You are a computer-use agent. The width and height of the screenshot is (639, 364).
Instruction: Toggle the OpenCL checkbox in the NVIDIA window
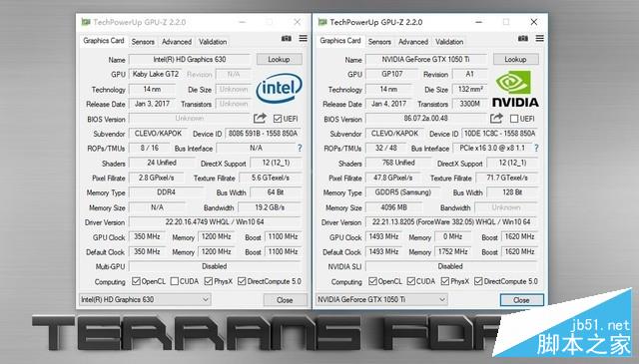(x=372, y=281)
